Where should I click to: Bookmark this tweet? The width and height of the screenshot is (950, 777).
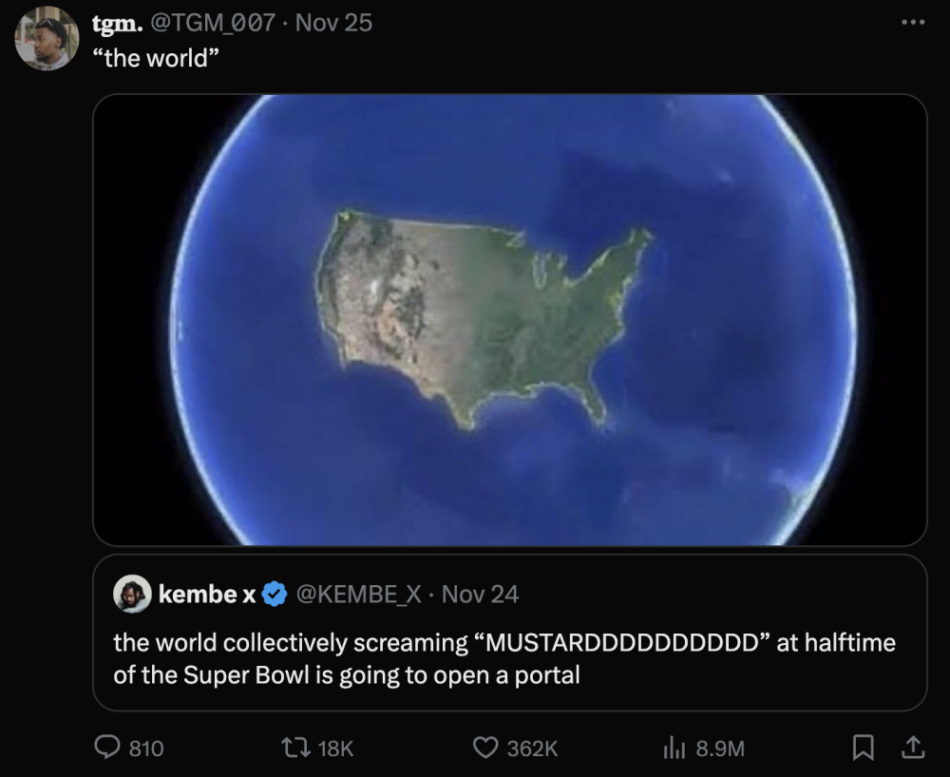pyautogui.click(x=863, y=749)
